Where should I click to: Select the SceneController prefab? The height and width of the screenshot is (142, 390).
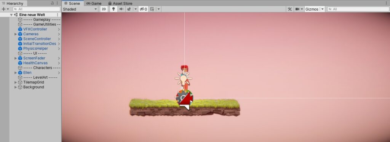click(x=37, y=39)
